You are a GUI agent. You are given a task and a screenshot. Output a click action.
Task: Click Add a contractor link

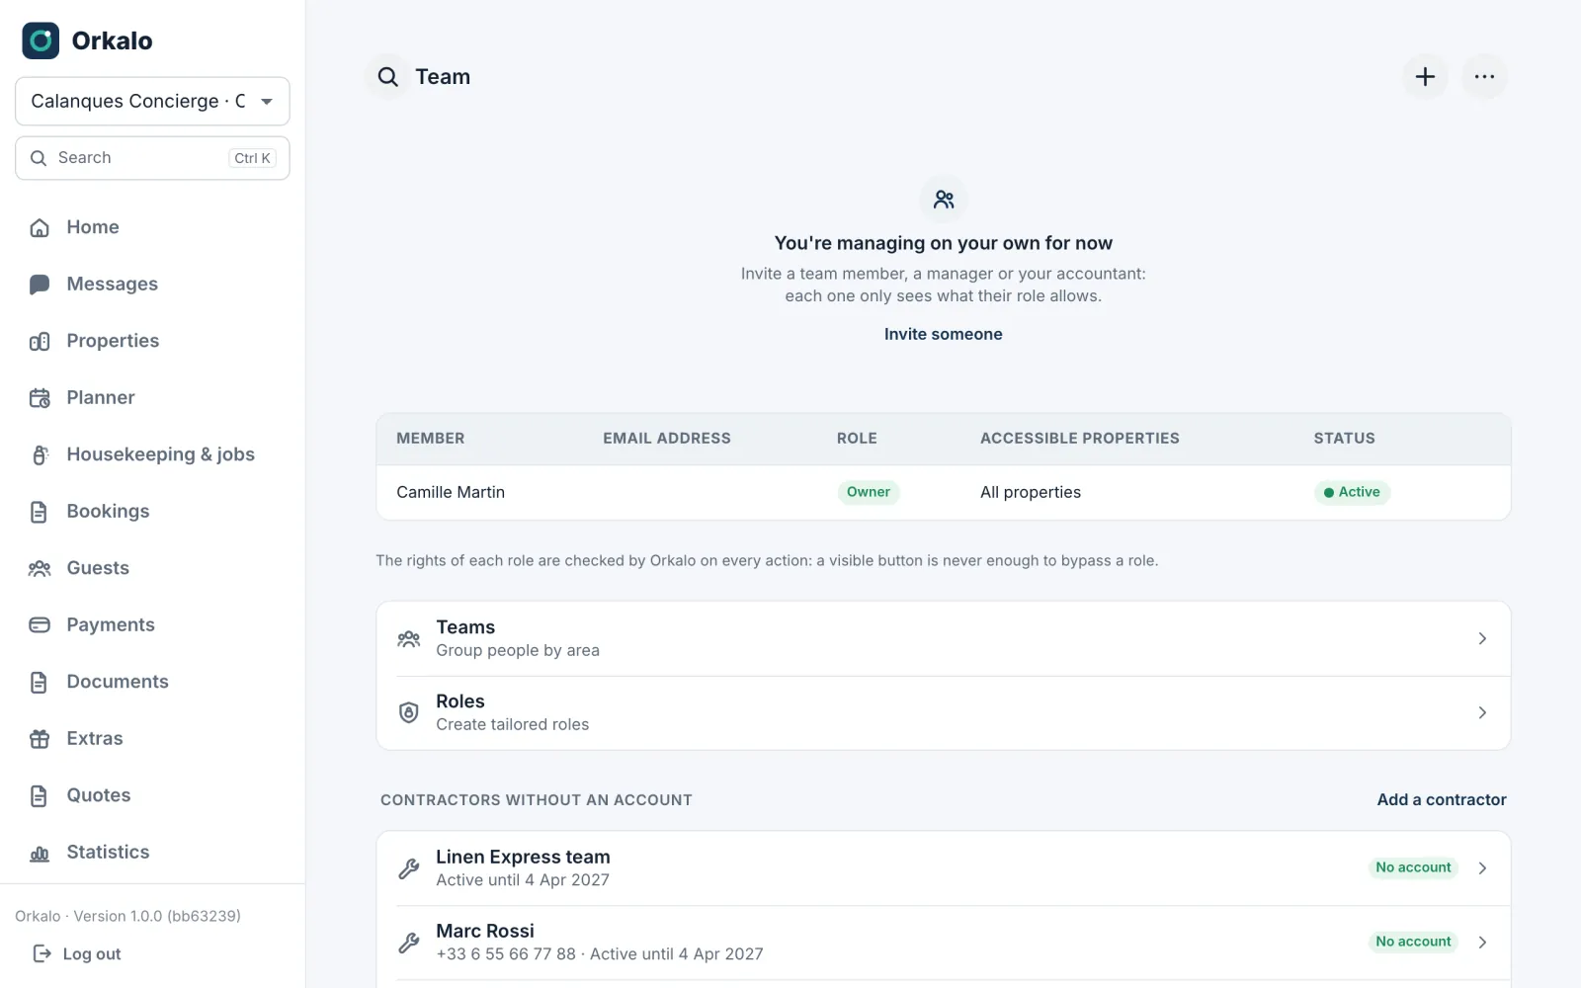click(1442, 800)
